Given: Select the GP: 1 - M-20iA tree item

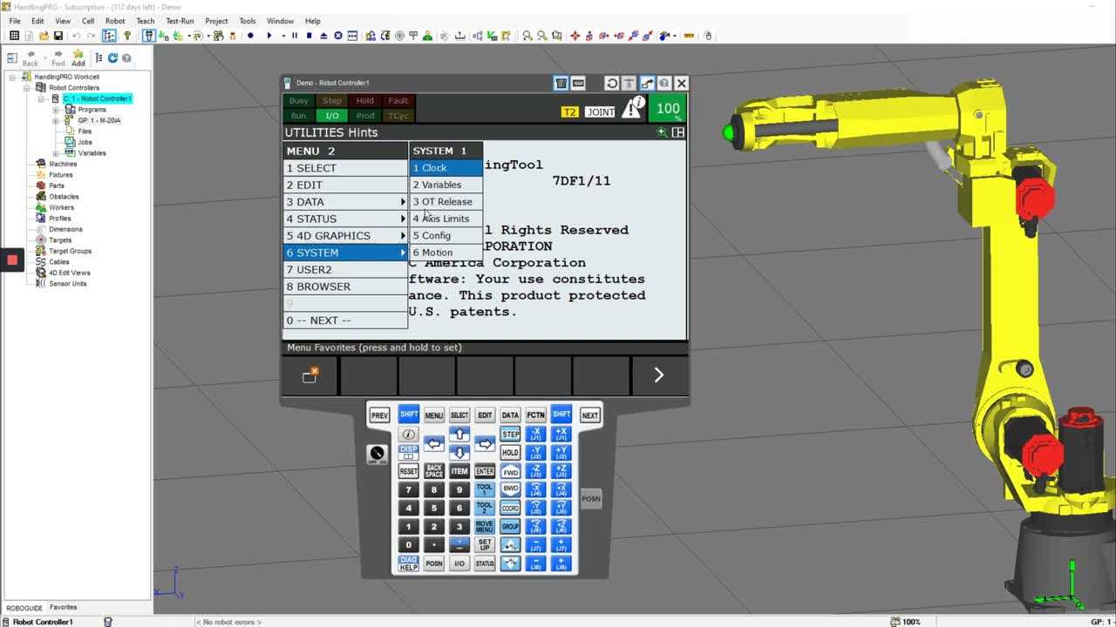Looking at the screenshot, I should point(98,119).
